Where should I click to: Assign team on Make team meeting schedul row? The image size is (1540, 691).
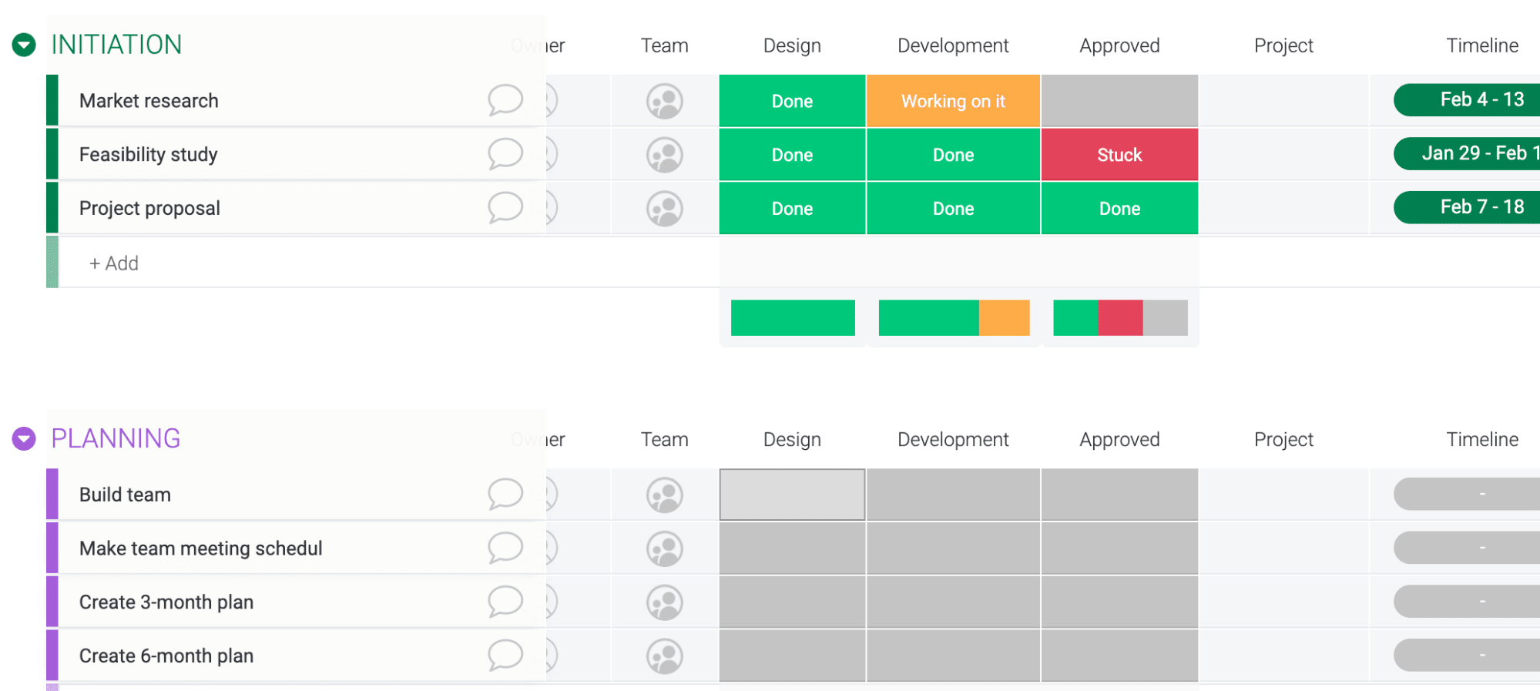(665, 548)
